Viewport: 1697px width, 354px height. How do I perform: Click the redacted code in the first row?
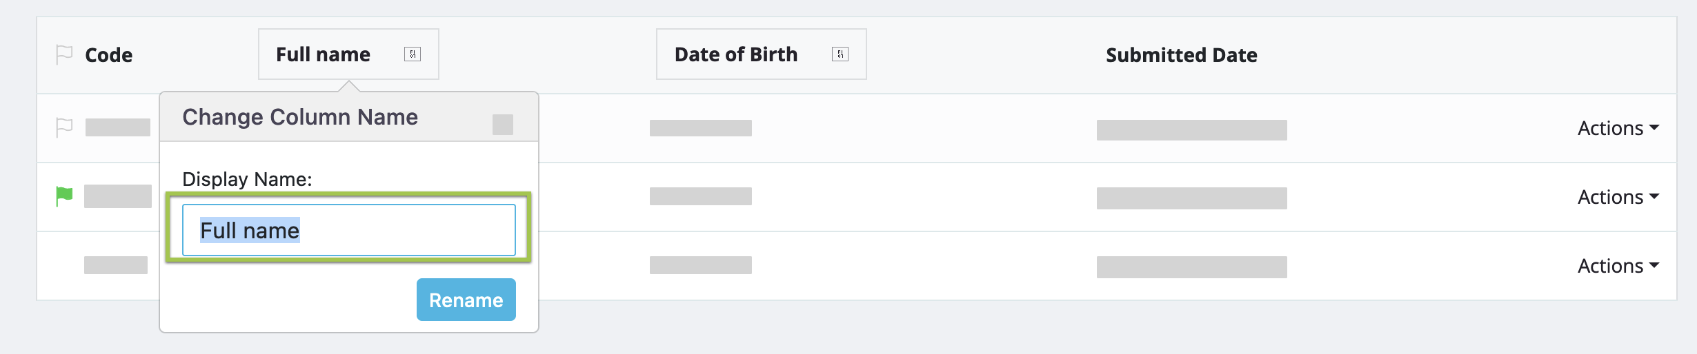pos(118,127)
